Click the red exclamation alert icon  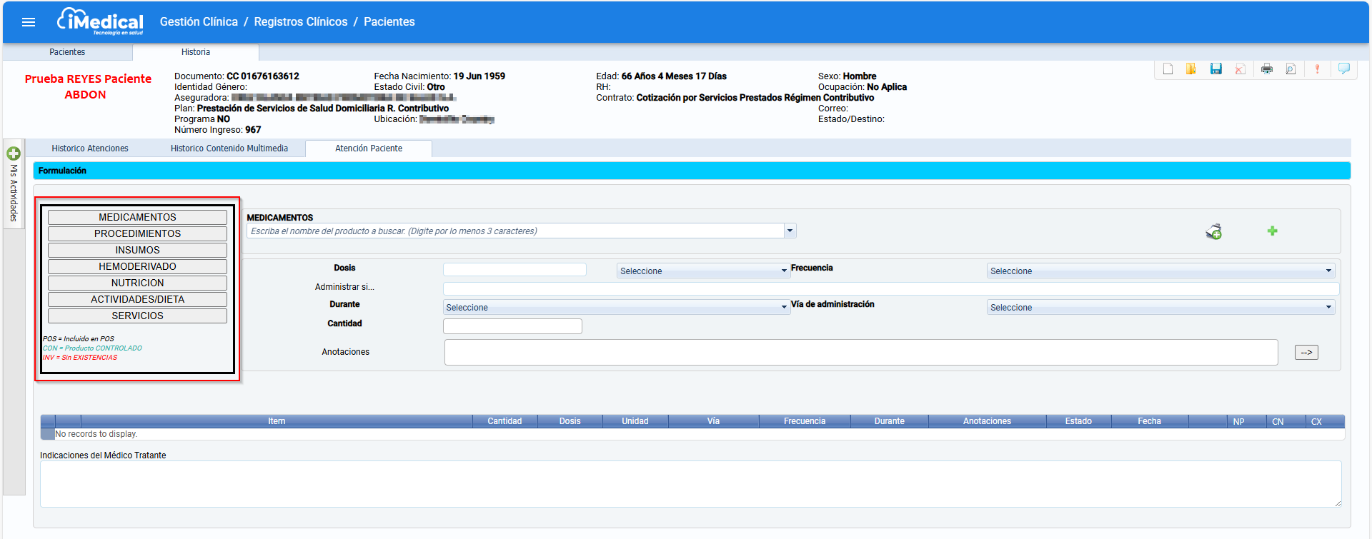tap(1317, 69)
